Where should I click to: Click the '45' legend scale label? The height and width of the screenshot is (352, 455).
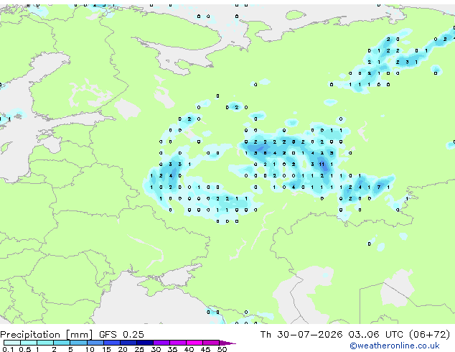(x=205, y=349)
